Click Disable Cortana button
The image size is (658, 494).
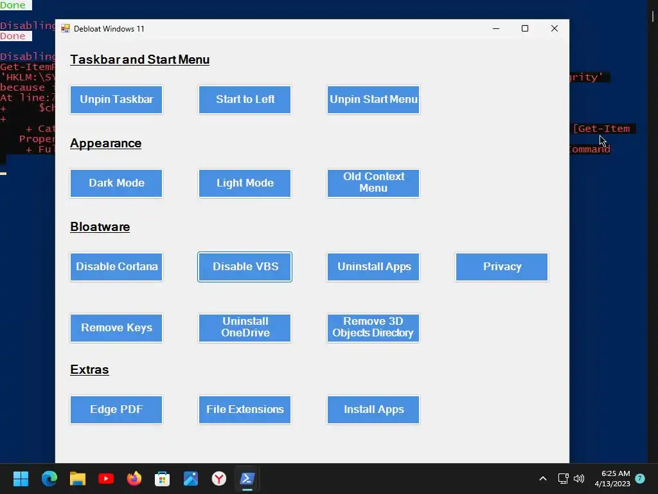[116, 267]
